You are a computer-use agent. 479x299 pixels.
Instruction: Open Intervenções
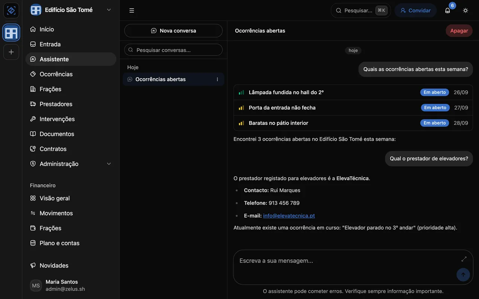[x=71, y=119]
